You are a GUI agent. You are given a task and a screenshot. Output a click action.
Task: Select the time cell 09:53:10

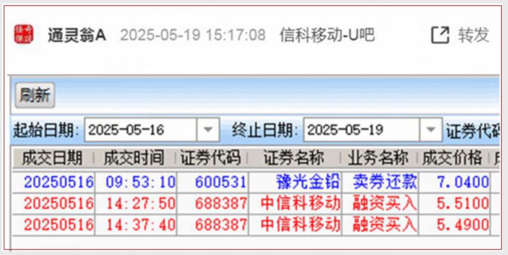coord(136,182)
